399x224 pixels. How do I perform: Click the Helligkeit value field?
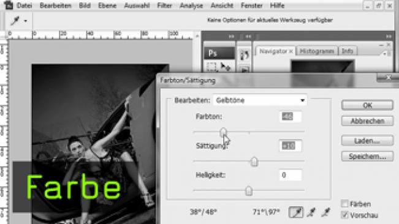tap(291, 175)
